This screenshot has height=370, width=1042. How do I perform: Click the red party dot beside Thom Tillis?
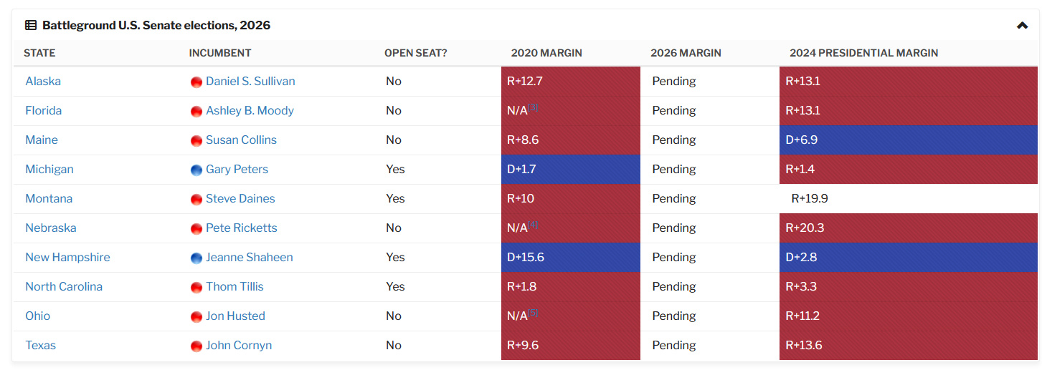click(196, 287)
